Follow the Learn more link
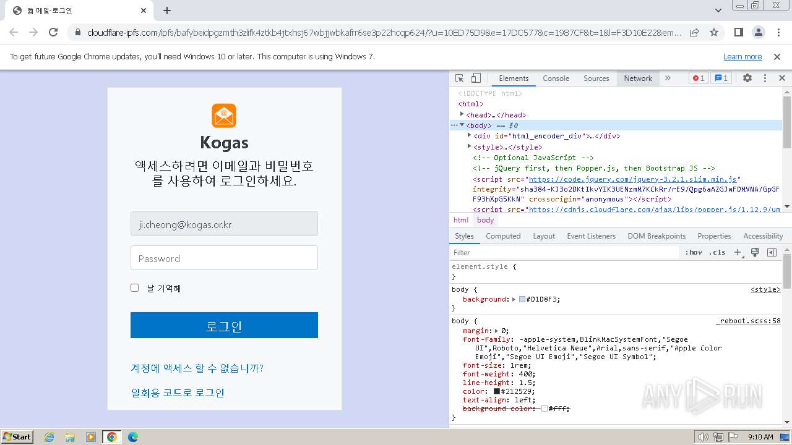792x445 pixels. point(742,57)
